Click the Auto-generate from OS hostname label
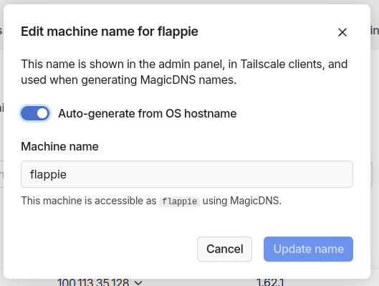379x286 pixels. pyautogui.click(x=148, y=114)
